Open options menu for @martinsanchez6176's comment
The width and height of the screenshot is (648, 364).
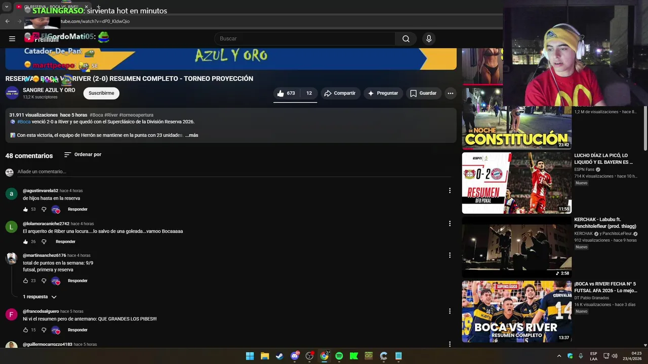coord(450,255)
